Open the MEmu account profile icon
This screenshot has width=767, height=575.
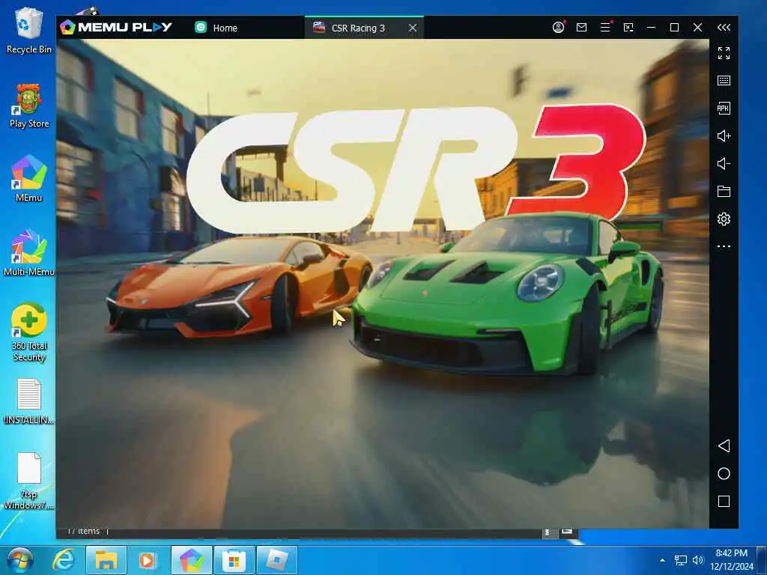click(x=558, y=28)
